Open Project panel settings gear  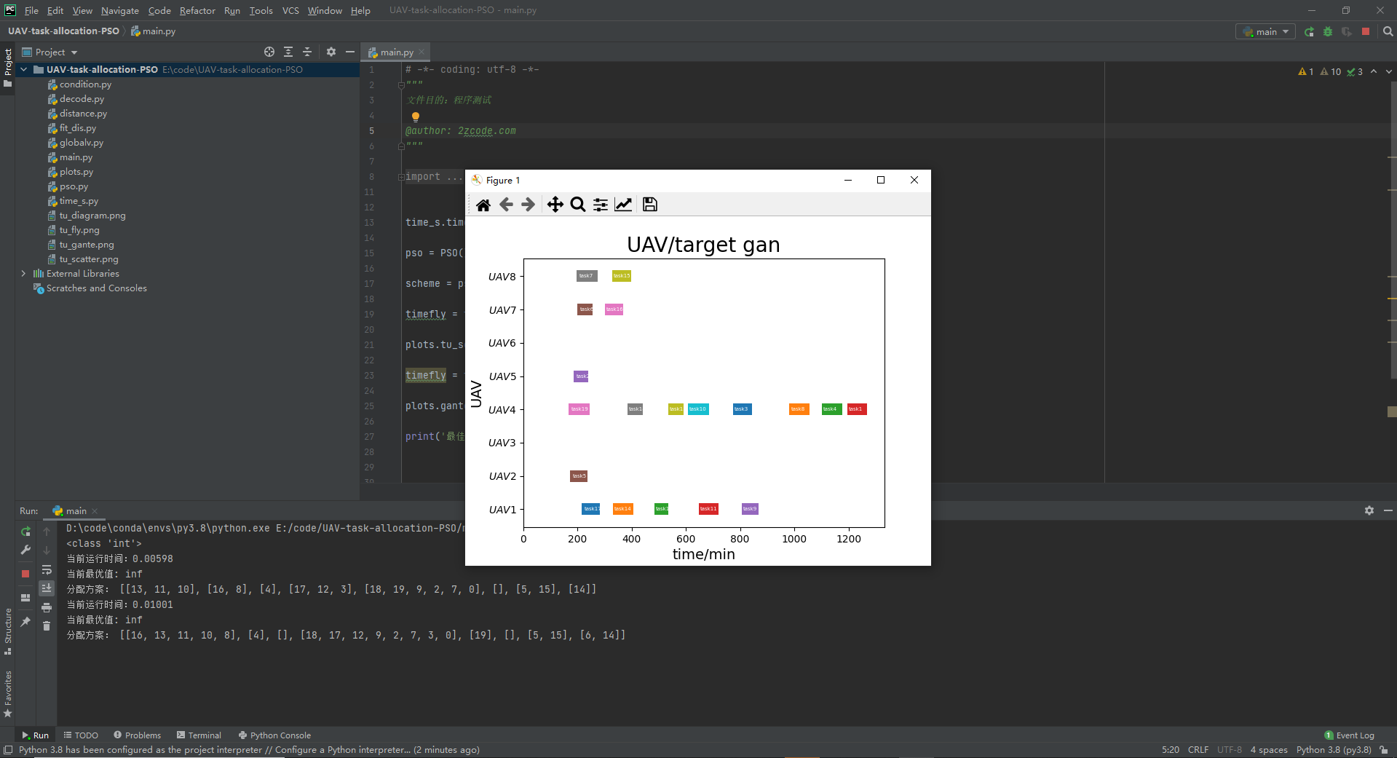(x=331, y=52)
